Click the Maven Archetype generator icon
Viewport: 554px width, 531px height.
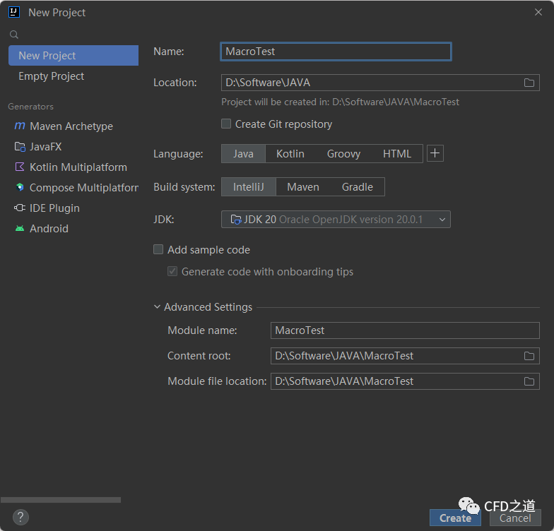coord(20,126)
